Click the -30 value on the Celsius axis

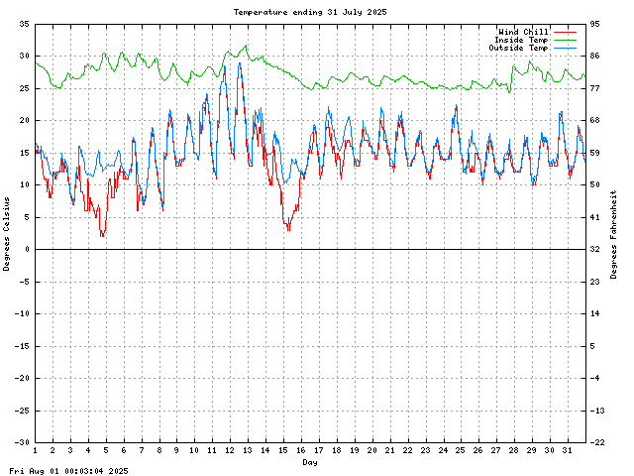(22, 442)
